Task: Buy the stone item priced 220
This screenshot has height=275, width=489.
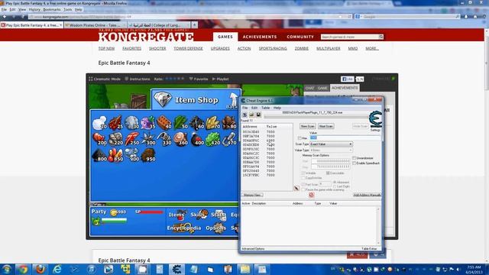Action: [116, 139]
